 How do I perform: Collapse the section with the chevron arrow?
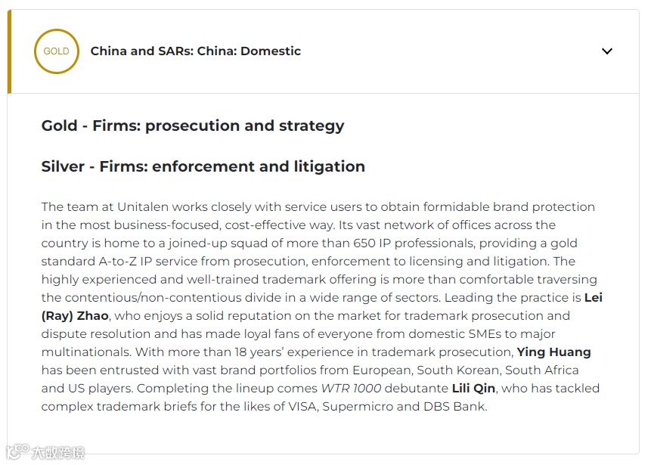(606, 51)
